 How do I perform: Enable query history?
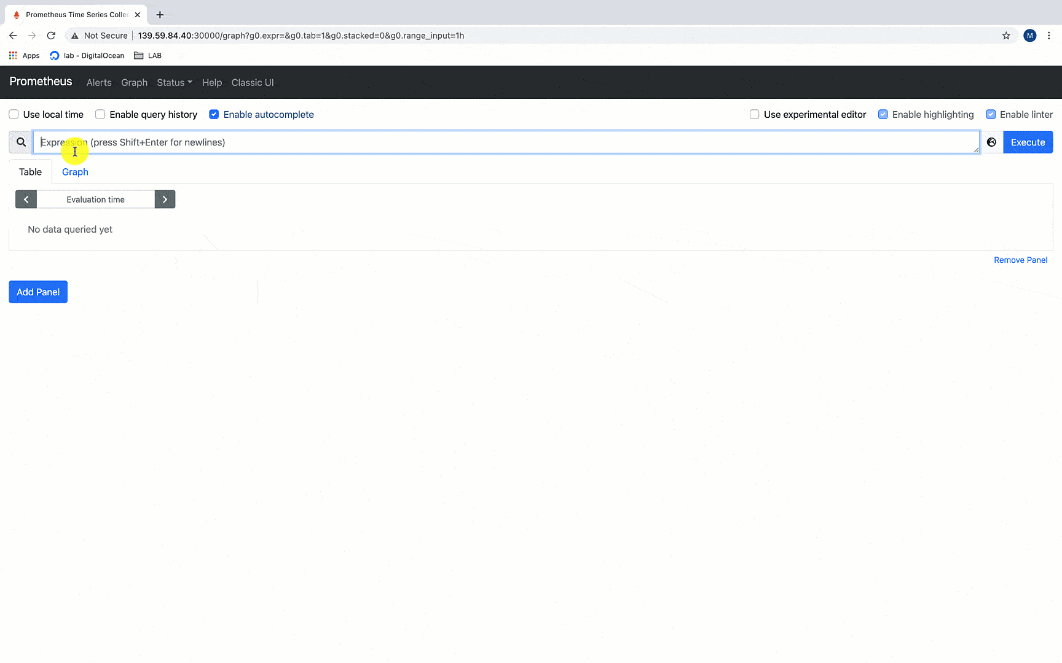pyautogui.click(x=100, y=114)
